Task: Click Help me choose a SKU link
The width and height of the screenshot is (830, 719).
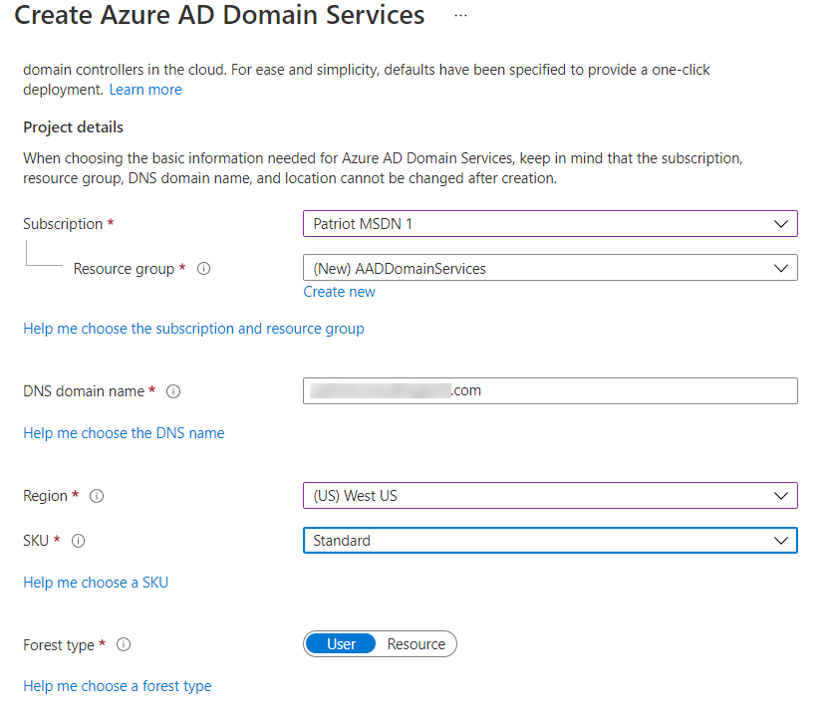Action: (x=96, y=583)
